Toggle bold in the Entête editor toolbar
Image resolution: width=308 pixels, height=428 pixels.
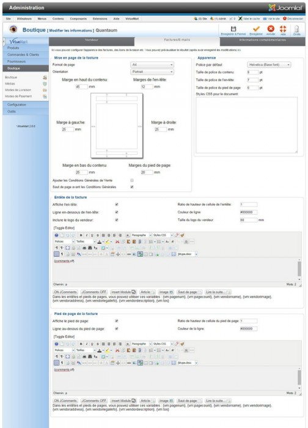pos(81,235)
